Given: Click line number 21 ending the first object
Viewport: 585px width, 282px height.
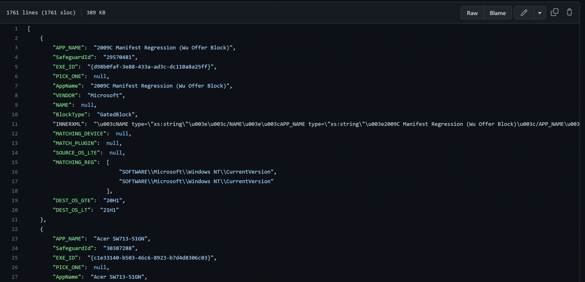Looking at the screenshot, I should [15, 220].
